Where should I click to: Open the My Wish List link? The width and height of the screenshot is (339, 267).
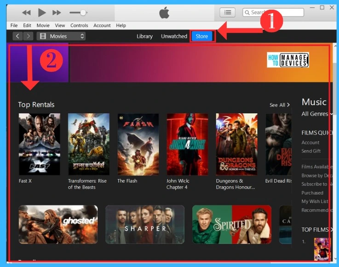315,201
